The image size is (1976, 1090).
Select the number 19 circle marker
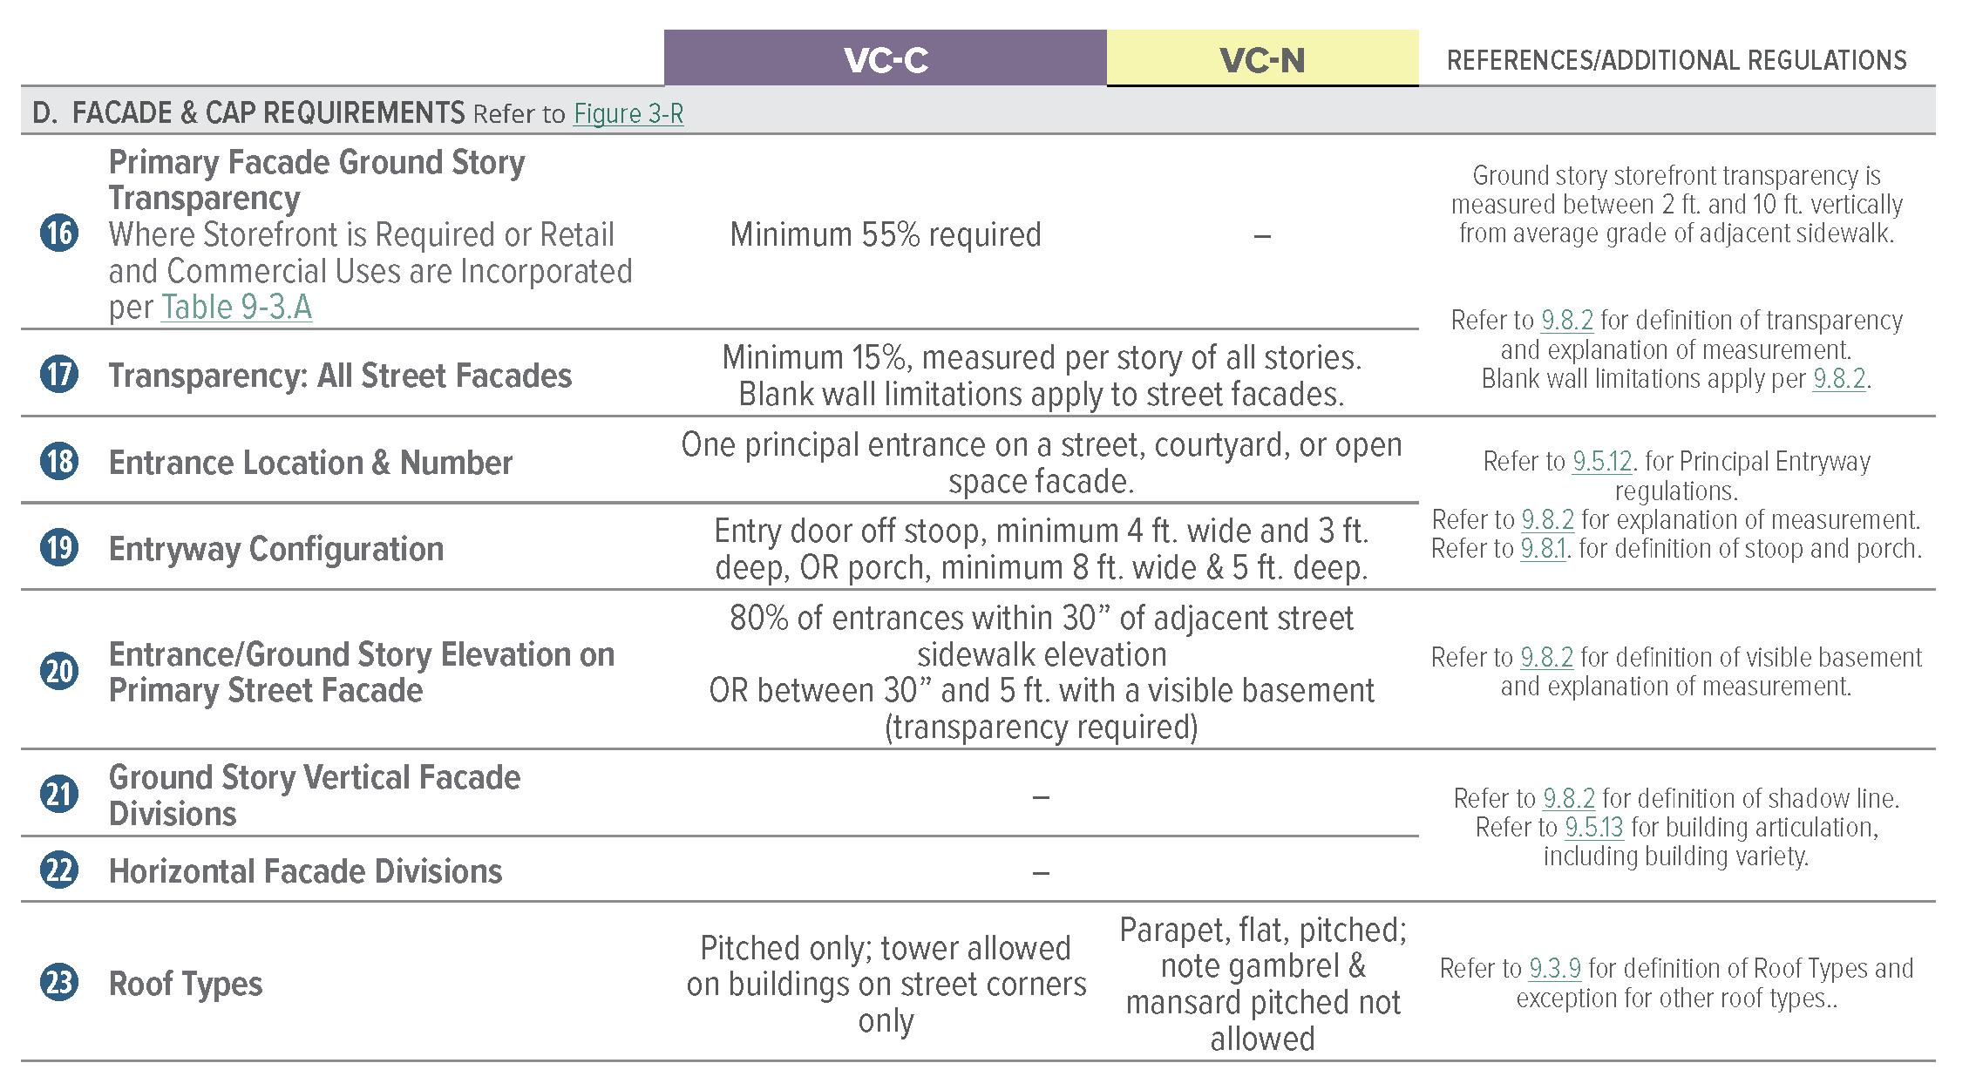(59, 548)
